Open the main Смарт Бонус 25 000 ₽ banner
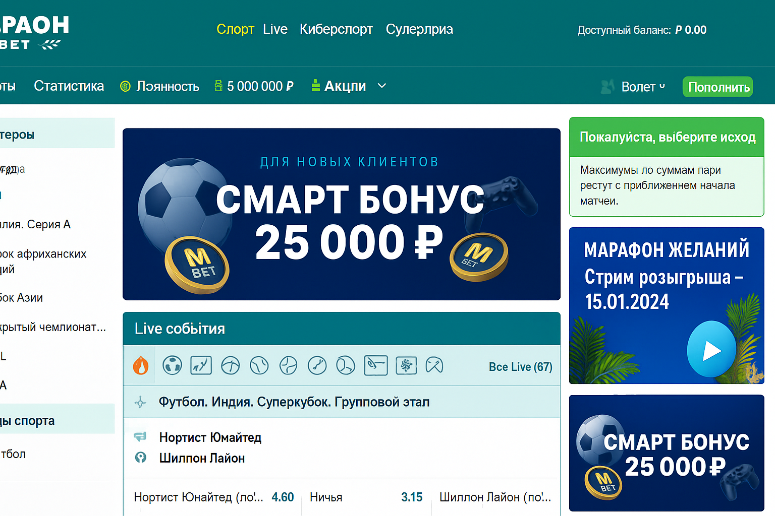Image resolution: width=775 pixels, height=516 pixels. [342, 214]
